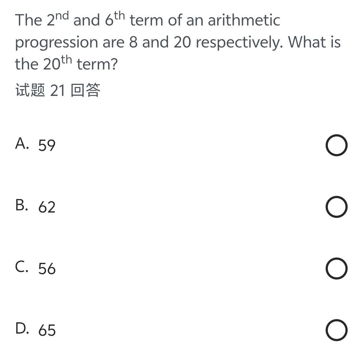Click the words 'What is' in the question
This screenshot has width=353, height=349.
(x=314, y=42)
